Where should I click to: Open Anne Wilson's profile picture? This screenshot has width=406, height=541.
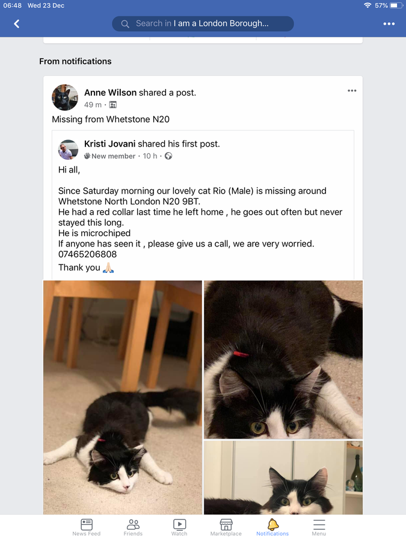64,97
